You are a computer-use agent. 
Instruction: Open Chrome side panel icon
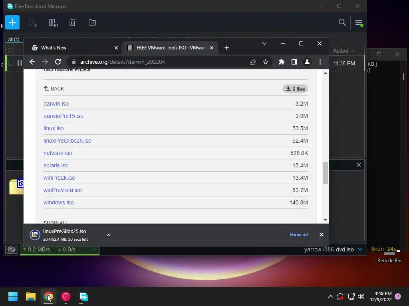pos(294,62)
